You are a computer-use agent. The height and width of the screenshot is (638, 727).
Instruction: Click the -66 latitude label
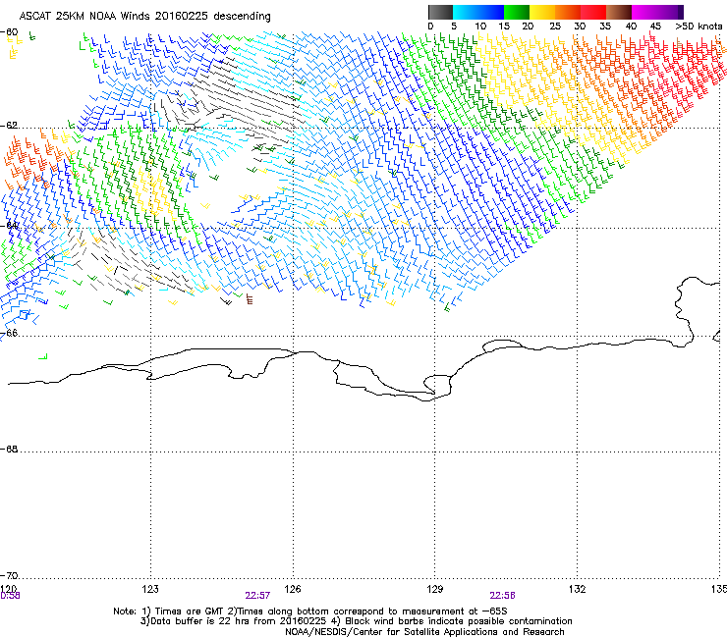click(9, 333)
